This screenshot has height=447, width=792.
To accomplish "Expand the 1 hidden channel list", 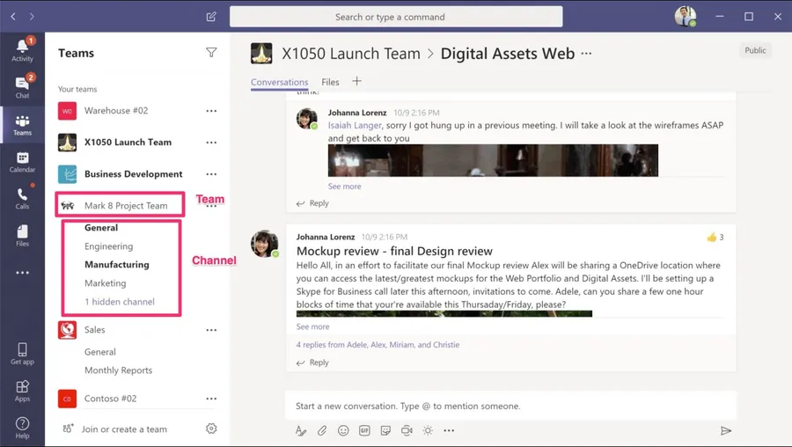I will (120, 302).
